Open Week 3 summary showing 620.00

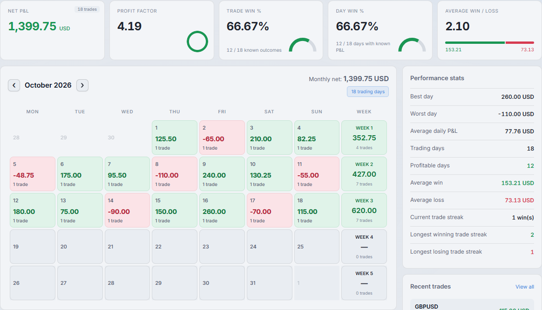pos(364,210)
